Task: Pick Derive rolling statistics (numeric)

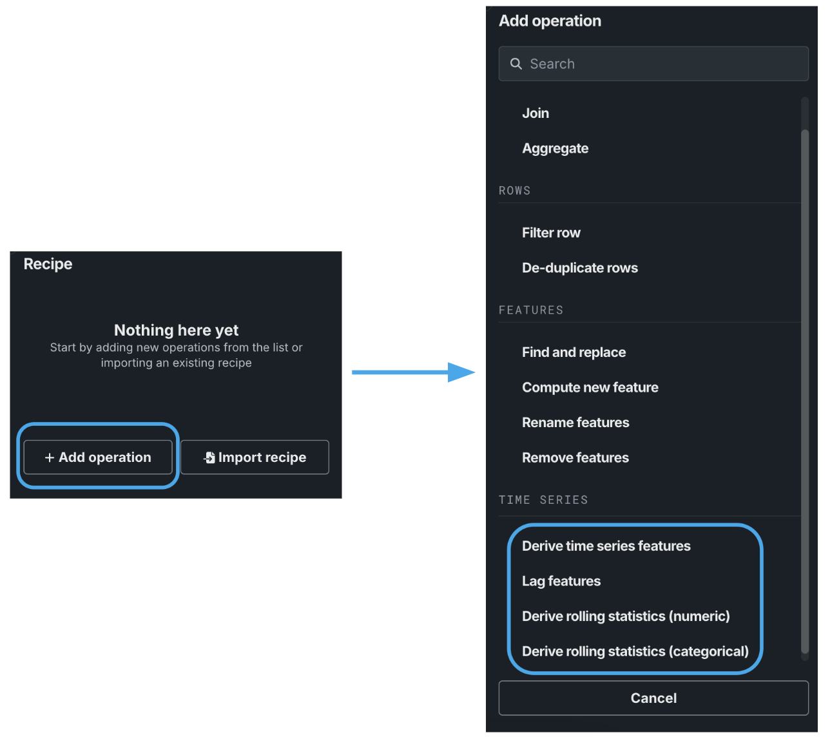Action: coord(626,617)
